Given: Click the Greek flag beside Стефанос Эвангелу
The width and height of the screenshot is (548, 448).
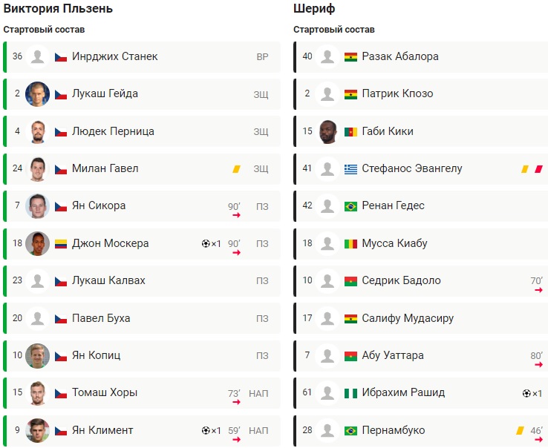Looking at the screenshot, I should (351, 169).
